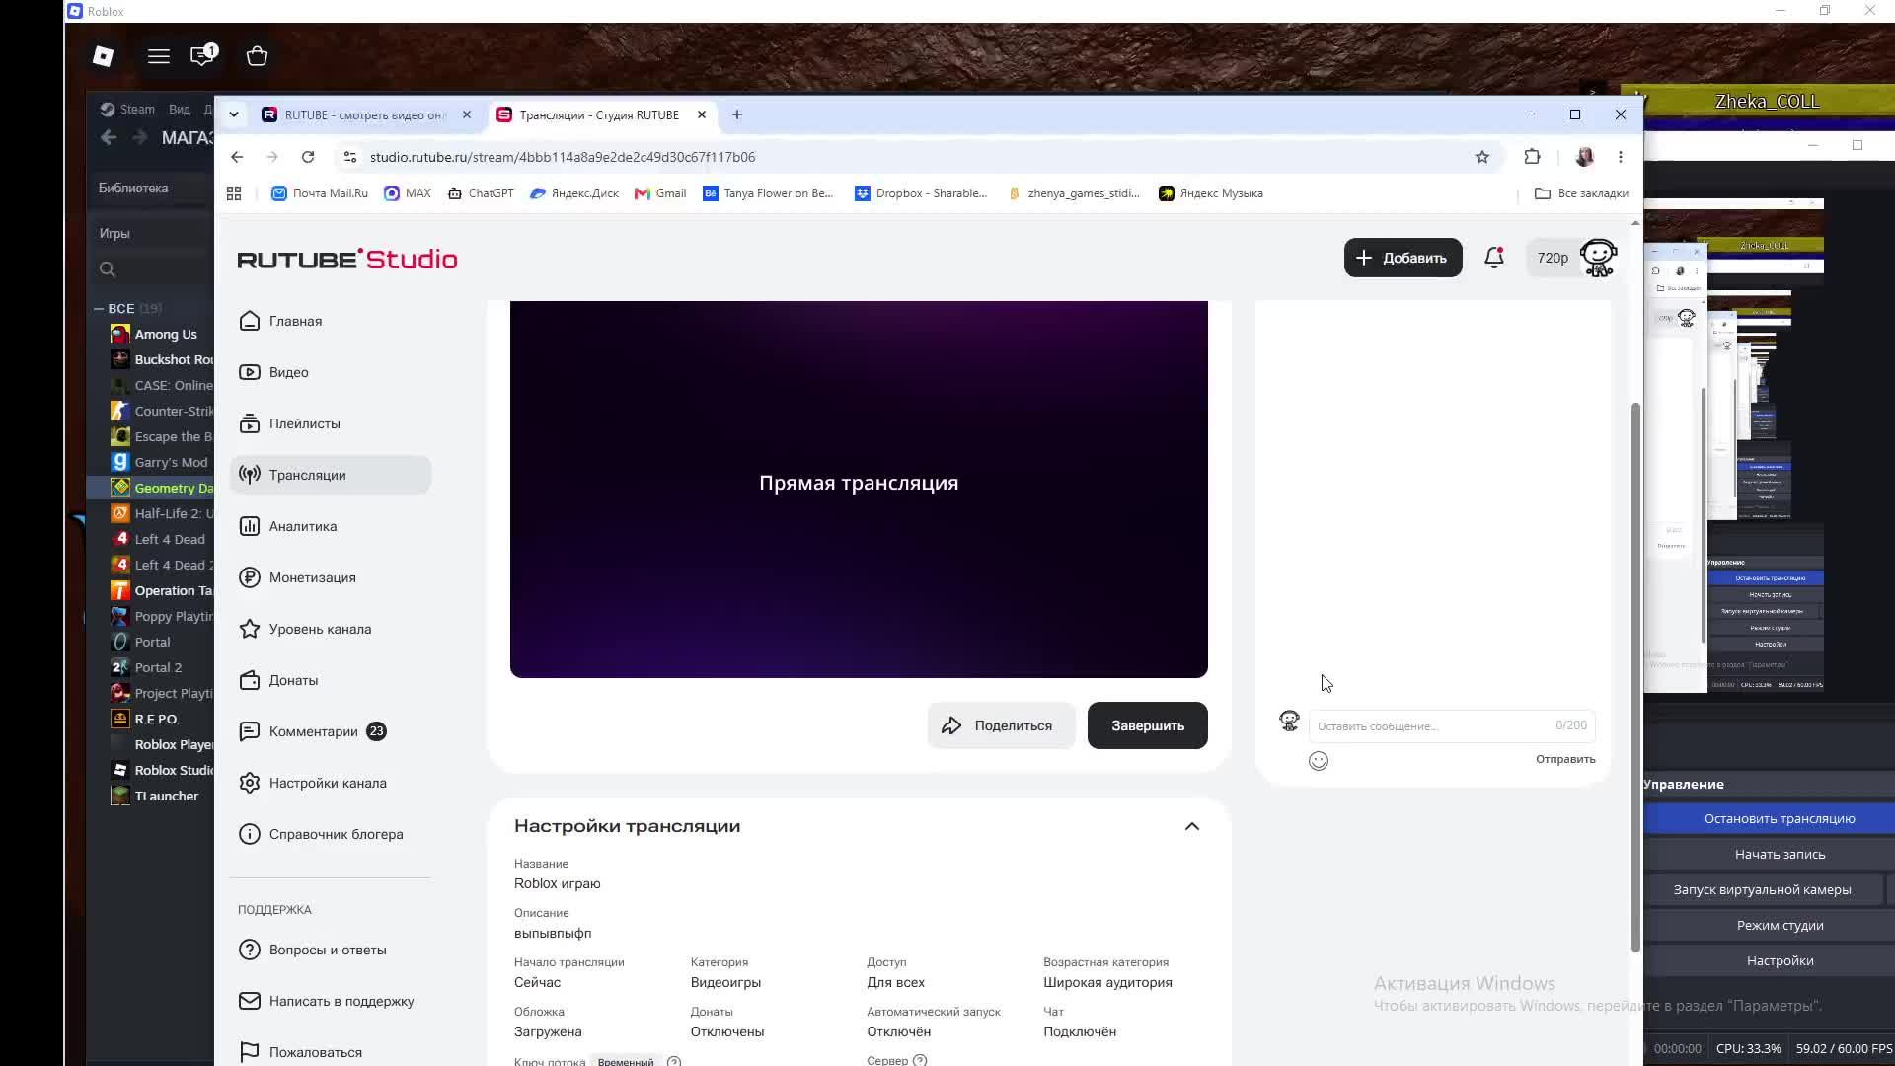
Task: Open the Яндекс Музыка bookmark
Action: click(1211, 193)
